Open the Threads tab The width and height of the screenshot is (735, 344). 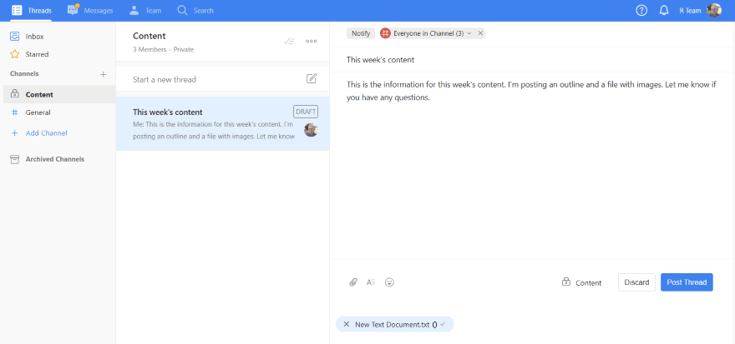32,10
